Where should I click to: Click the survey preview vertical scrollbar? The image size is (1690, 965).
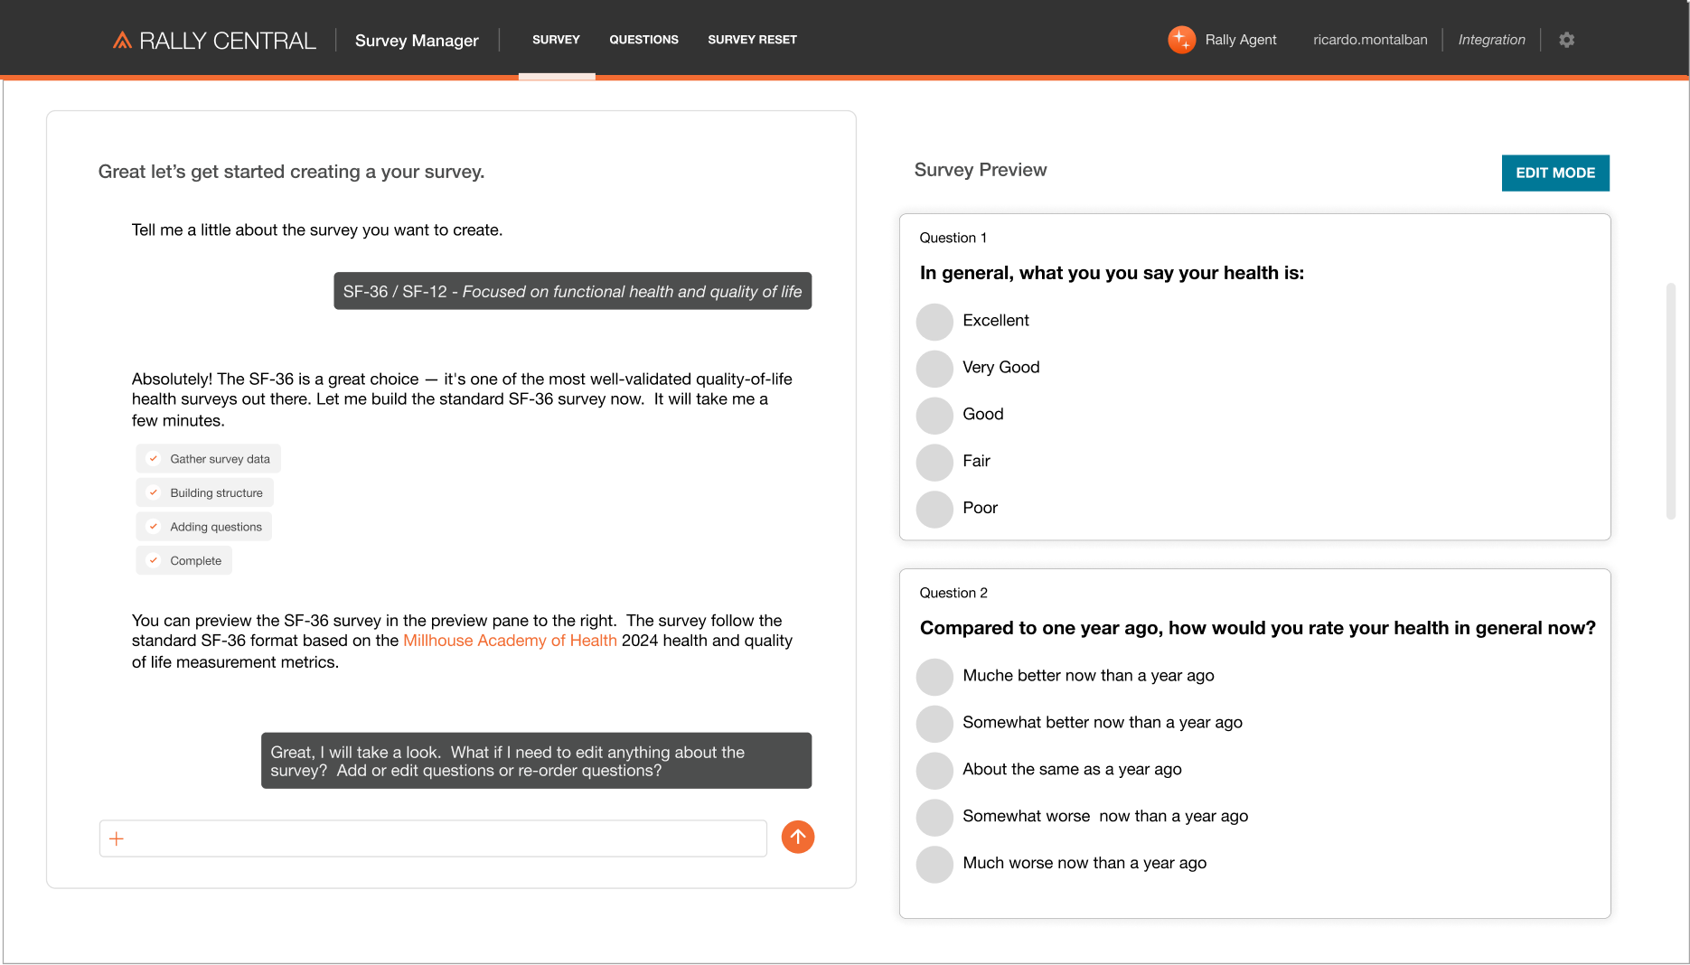click(x=1670, y=401)
